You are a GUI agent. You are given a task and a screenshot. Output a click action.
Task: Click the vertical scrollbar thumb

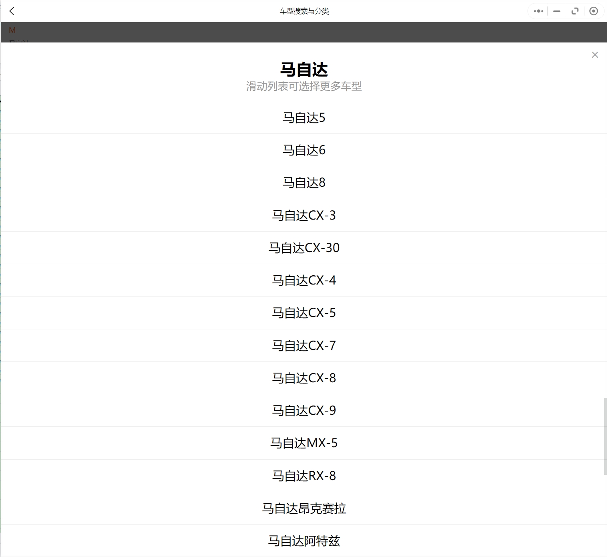pos(605,436)
